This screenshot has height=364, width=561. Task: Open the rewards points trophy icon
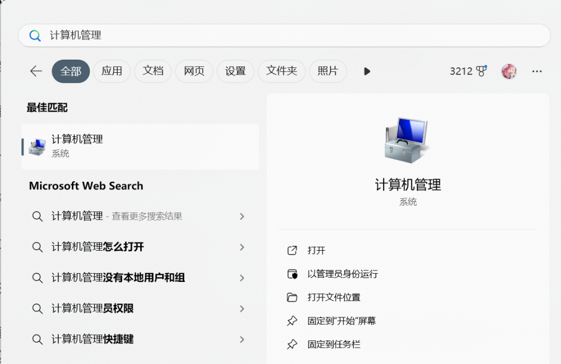point(482,71)
